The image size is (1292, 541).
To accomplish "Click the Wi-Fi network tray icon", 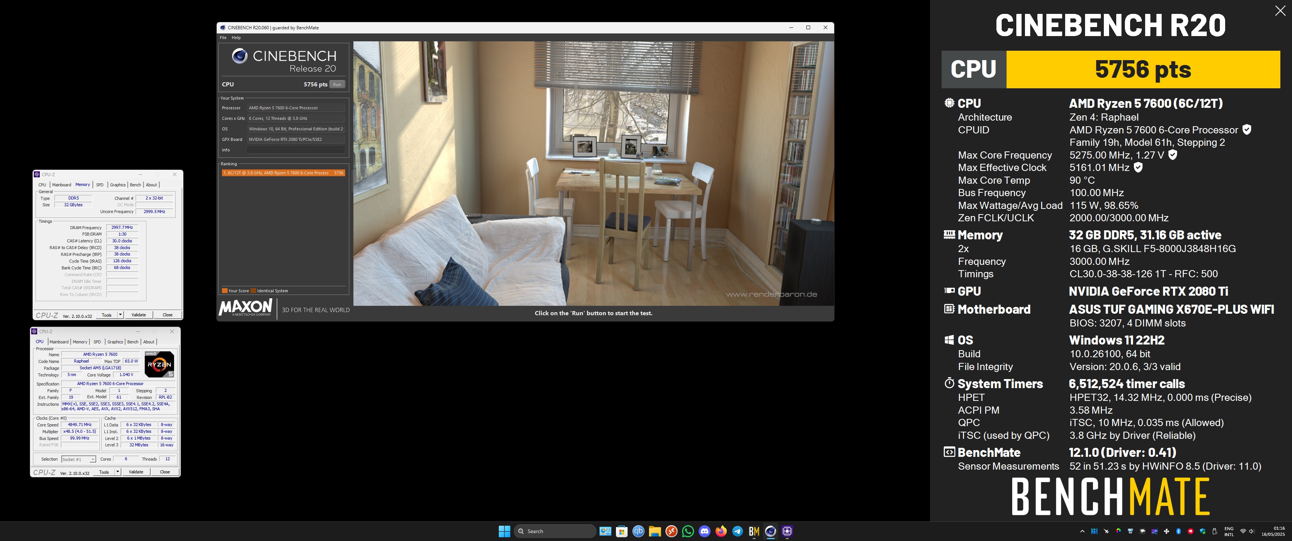I will pos(1243,531).
